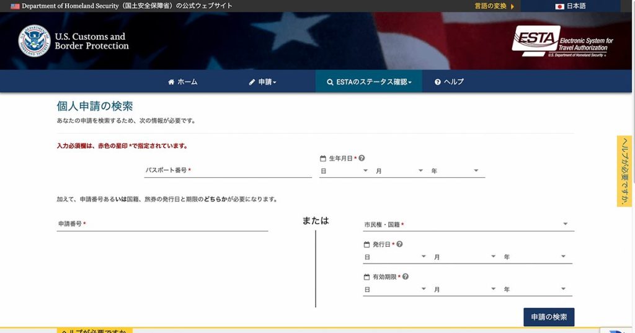Open the ホーム menu item

[182, 82]
